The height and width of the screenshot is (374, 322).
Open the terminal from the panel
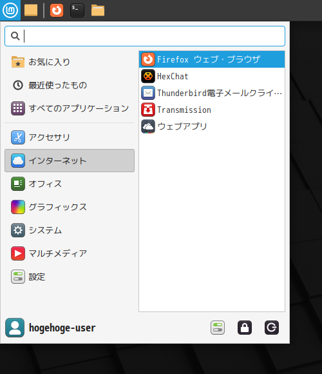coord(77,10)
